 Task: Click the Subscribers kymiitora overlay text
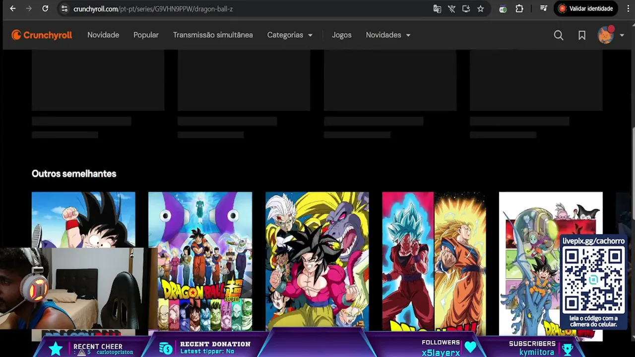[532, 348]
